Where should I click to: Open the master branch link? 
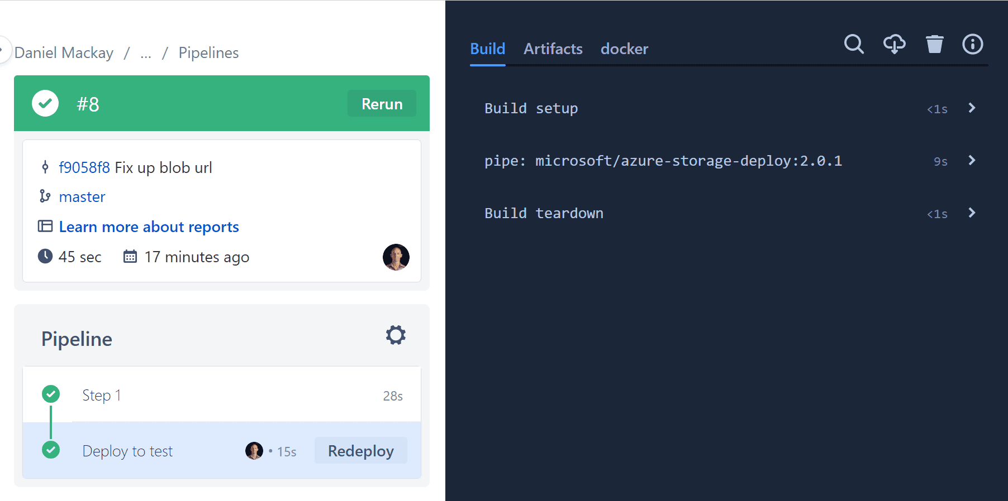coord(82,197)
